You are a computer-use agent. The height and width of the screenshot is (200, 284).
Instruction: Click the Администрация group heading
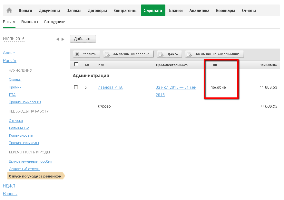(91, 76)
